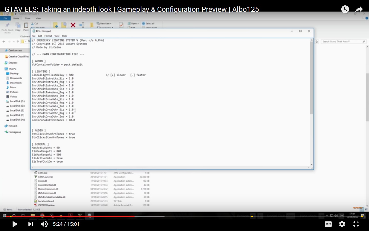This screenshot has width=369, height=231.
Task: Click the Back arrow in Explorer
Action: [4, 41]
